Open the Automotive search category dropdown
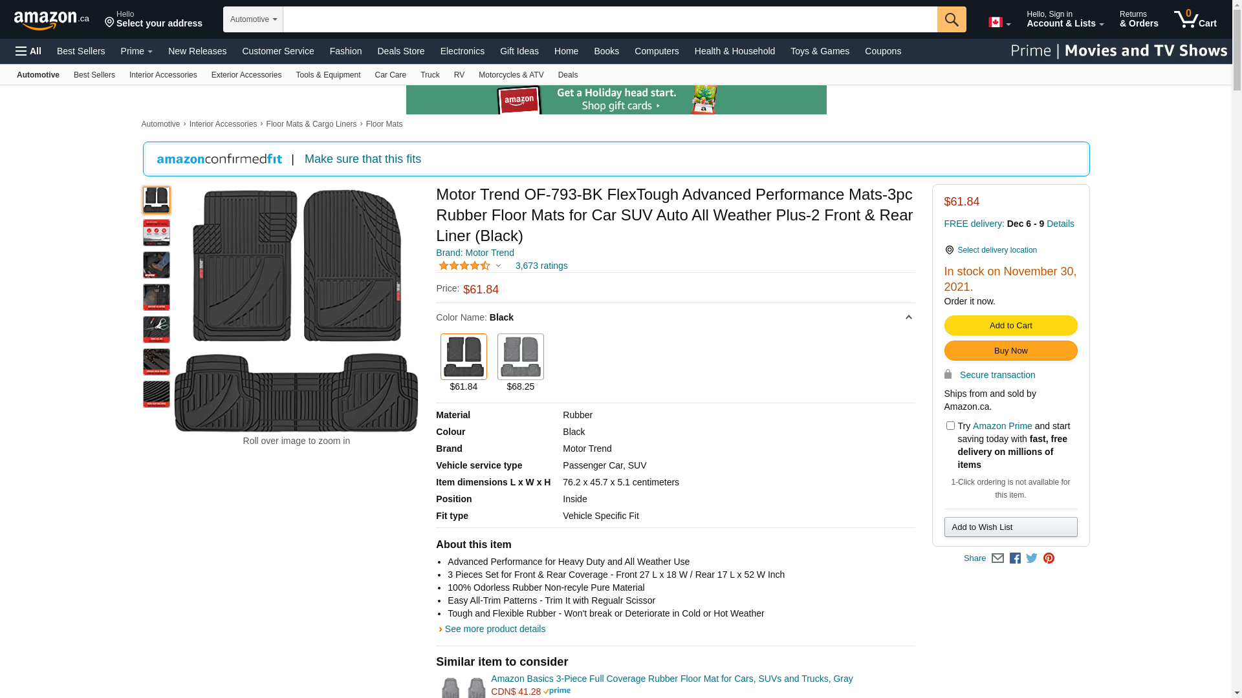The image size is (1242, 698). coord(253,19)
